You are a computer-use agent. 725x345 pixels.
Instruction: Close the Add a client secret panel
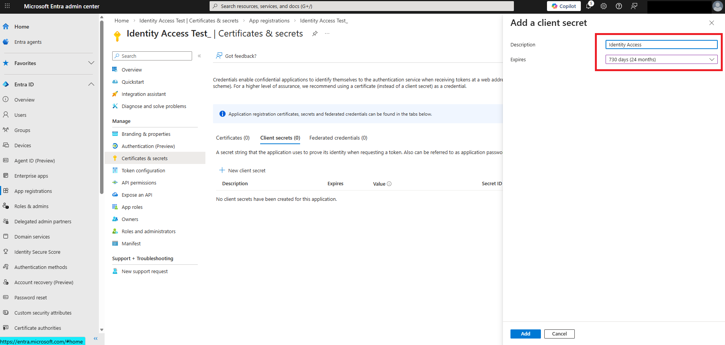tap(712, 23)
